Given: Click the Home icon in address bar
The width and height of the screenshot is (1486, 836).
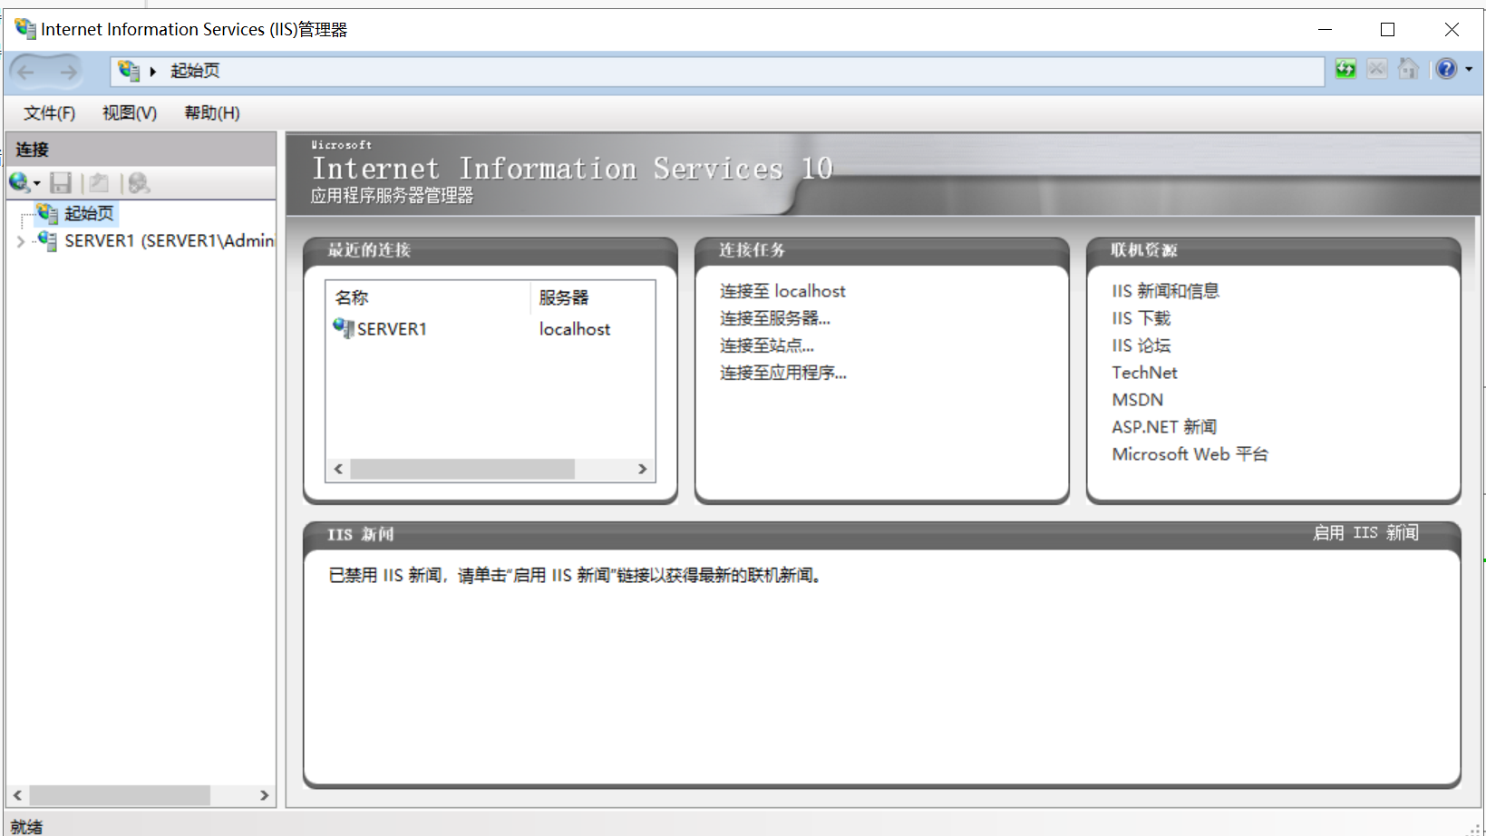Looking at the screenshot, I should coord(1408,69).
